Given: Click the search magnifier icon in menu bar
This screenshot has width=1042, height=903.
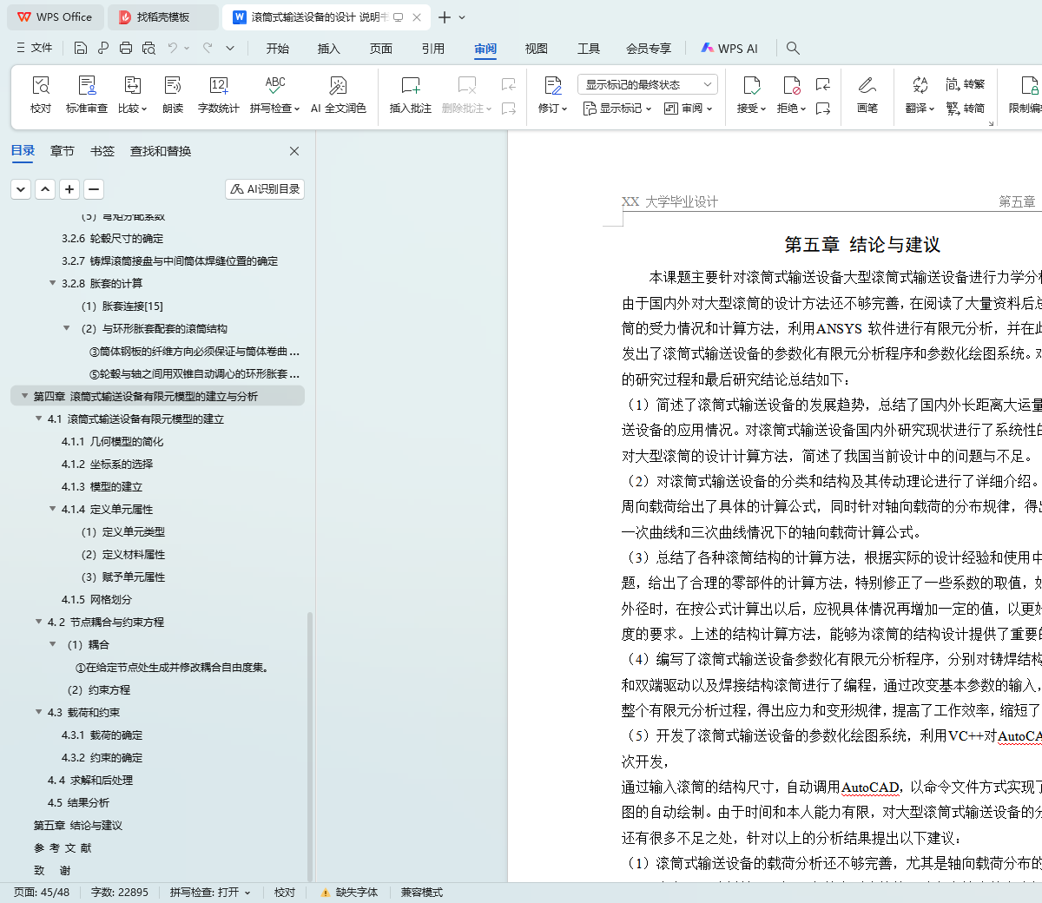Looking at the screenshot, I should 793,49.
